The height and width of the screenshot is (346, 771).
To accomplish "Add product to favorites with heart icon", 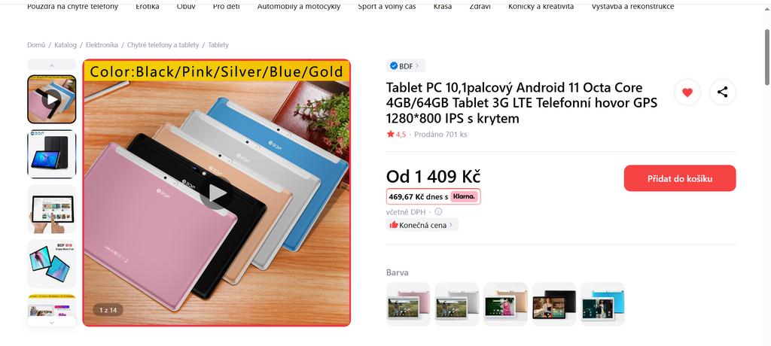I will (687, 92).
